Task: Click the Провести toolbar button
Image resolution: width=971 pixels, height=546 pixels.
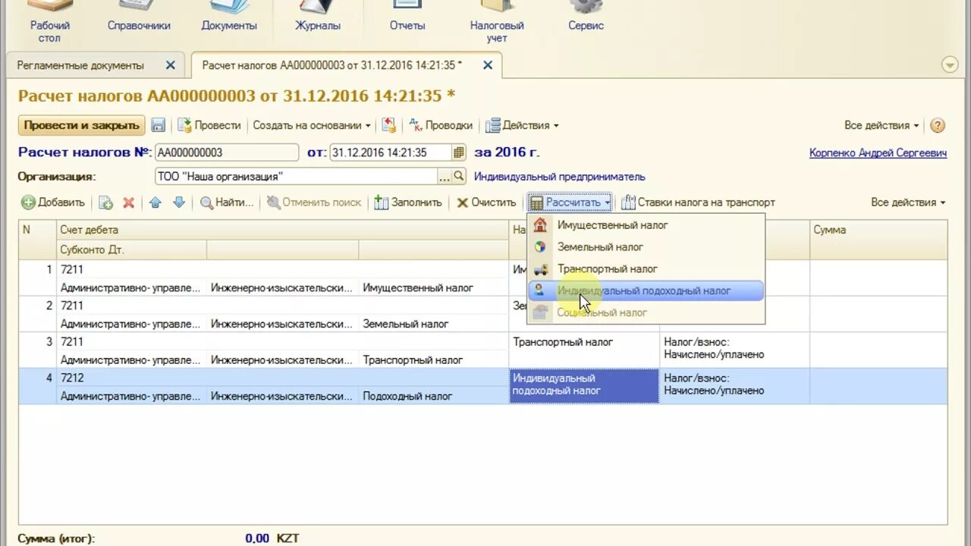Action: click(x=209, y=125)
